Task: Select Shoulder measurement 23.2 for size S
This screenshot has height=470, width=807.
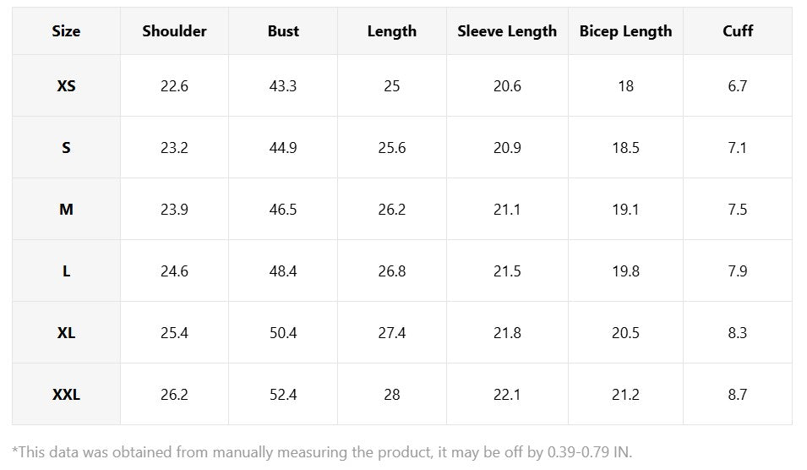Action: tap(174, 148)
